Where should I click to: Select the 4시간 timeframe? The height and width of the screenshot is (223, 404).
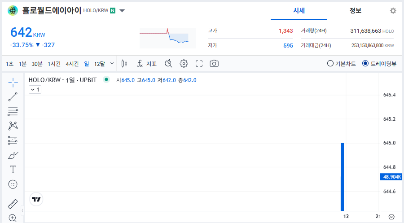click(x=72, y=64)
